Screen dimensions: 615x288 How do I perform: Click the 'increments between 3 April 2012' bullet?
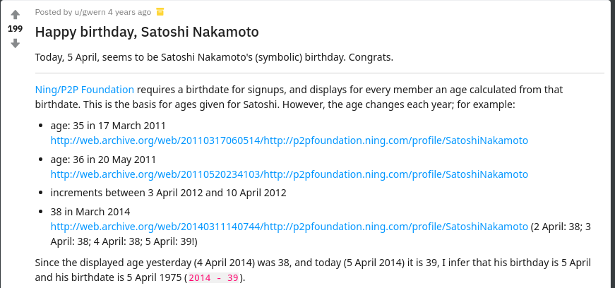(x=168, y=193)
